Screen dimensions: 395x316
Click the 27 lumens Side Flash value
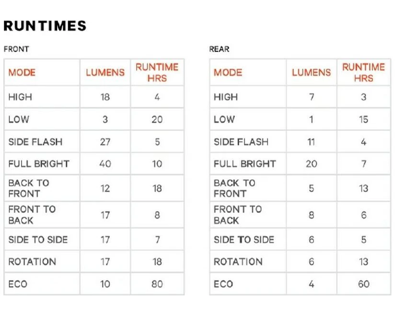(x=105, y=142)
